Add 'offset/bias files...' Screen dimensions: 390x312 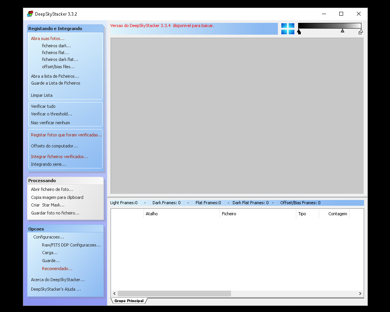tap(58, 67)
